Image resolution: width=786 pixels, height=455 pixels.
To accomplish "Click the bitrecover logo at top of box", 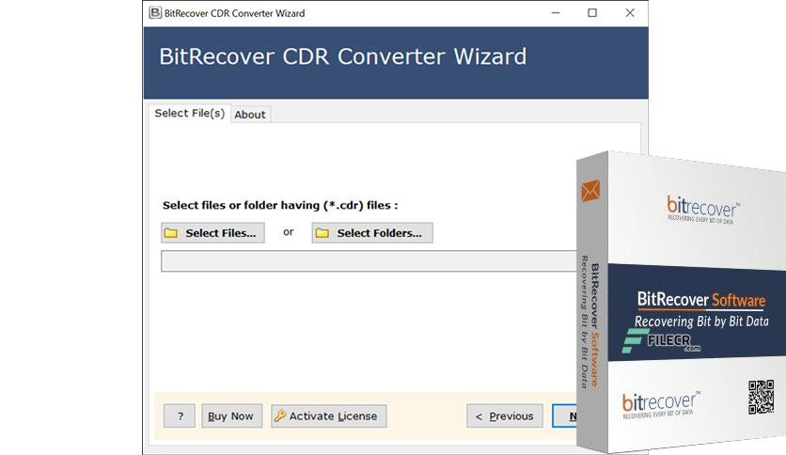I will 702,210.
